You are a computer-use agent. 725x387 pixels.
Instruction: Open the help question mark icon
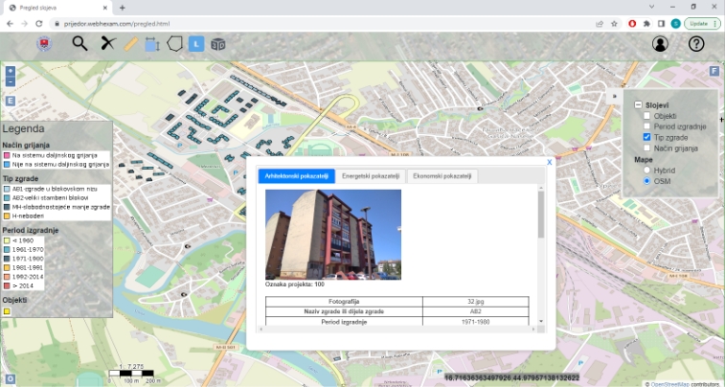(x=696, y=44)
